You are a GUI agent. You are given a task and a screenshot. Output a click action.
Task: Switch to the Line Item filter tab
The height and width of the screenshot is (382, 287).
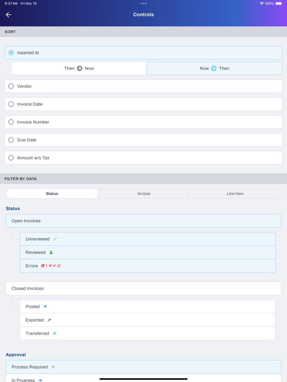[235, 193]
